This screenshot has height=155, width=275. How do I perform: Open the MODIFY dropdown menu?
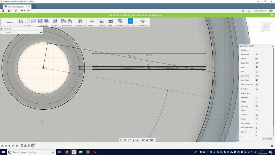55,26
